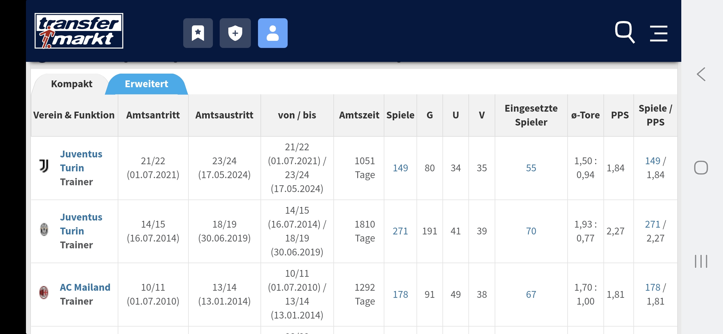This screenshot has height=334, width=723.
Task: Click the 21/22 (01.07.2021) Amtsantritt cell
Action: [x=153, y=168]
